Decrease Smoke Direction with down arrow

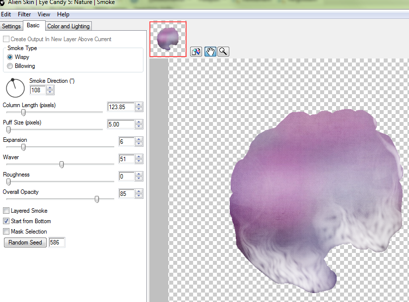50,92
